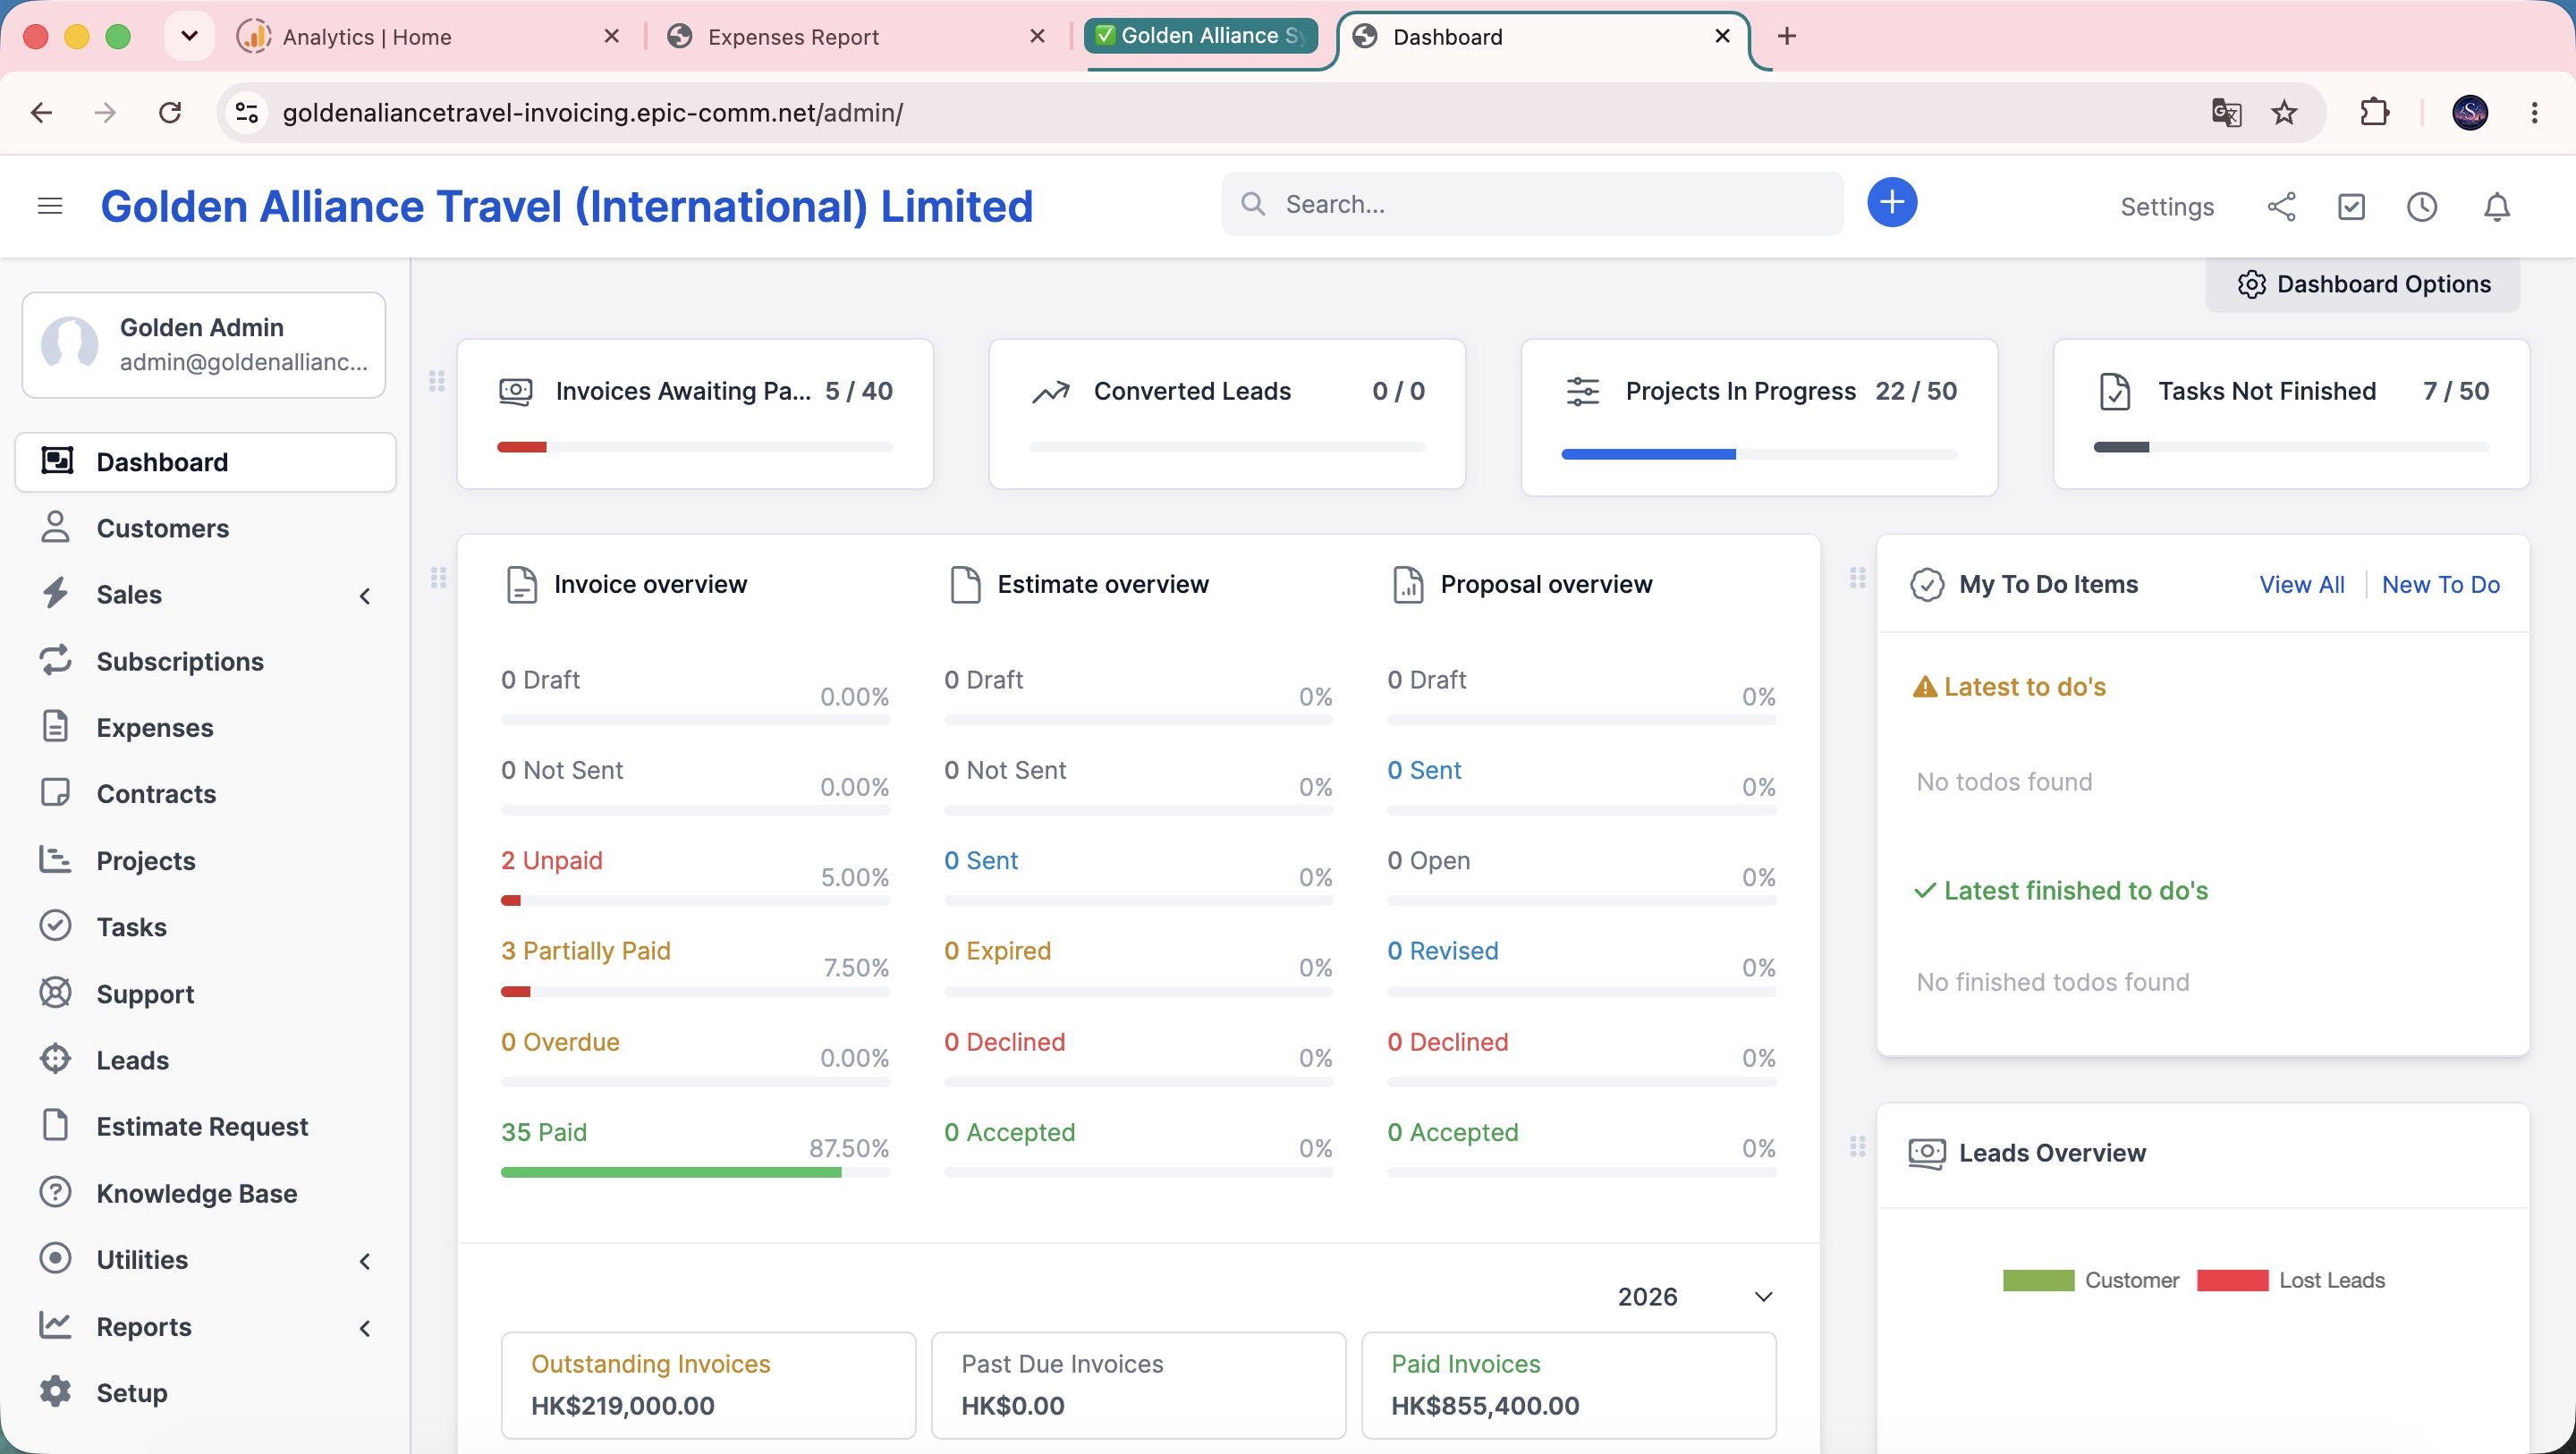The height and width of the screenshot is (1454, 2576).
Task: Click the Dashboard Options gear button
Action: tap(2363, 285)
